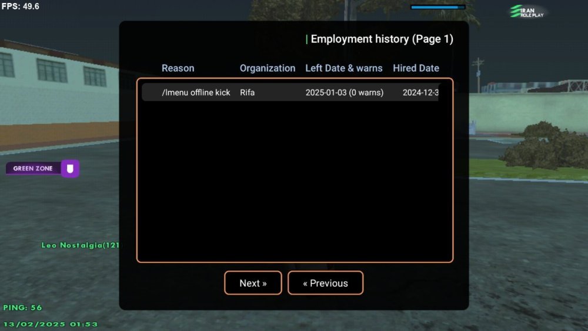Screen dimensions: 588x331
Task: Click the Iran Role Play logo
Action: click(x=526, y=12)
